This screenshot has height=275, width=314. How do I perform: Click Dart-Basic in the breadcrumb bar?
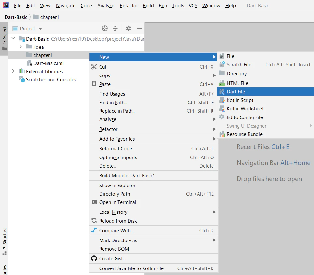16,17
